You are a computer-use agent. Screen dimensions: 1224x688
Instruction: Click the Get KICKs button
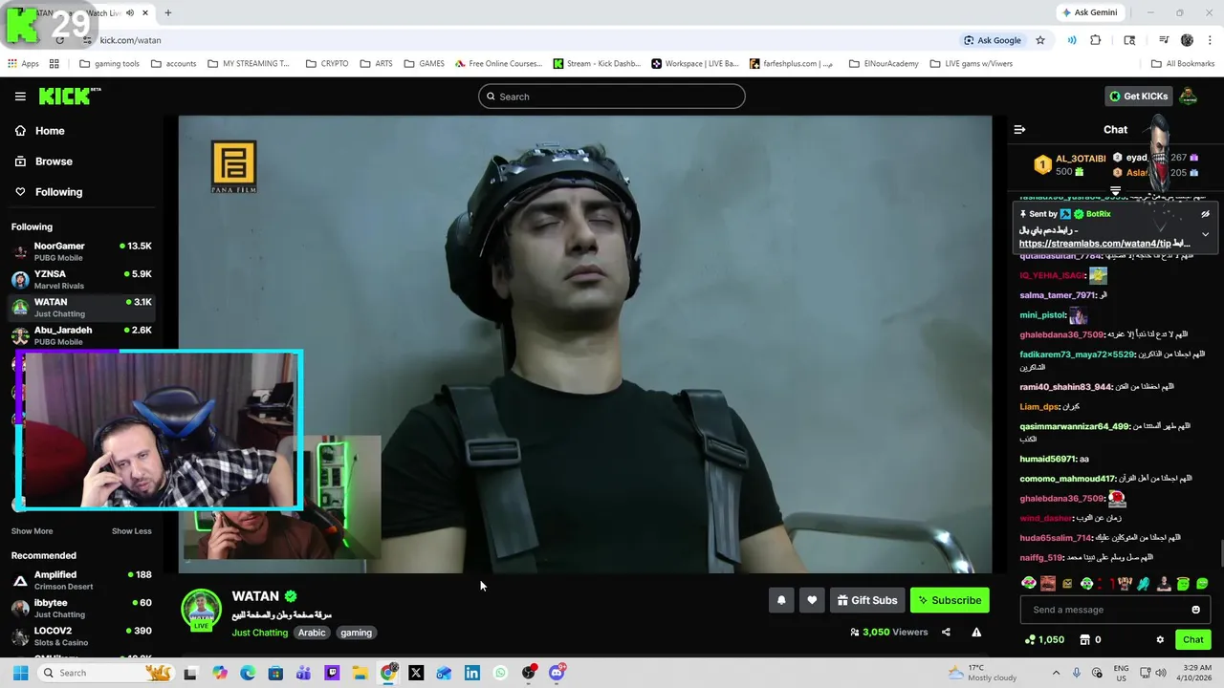pyautogui.click(x=1138, y=97)
